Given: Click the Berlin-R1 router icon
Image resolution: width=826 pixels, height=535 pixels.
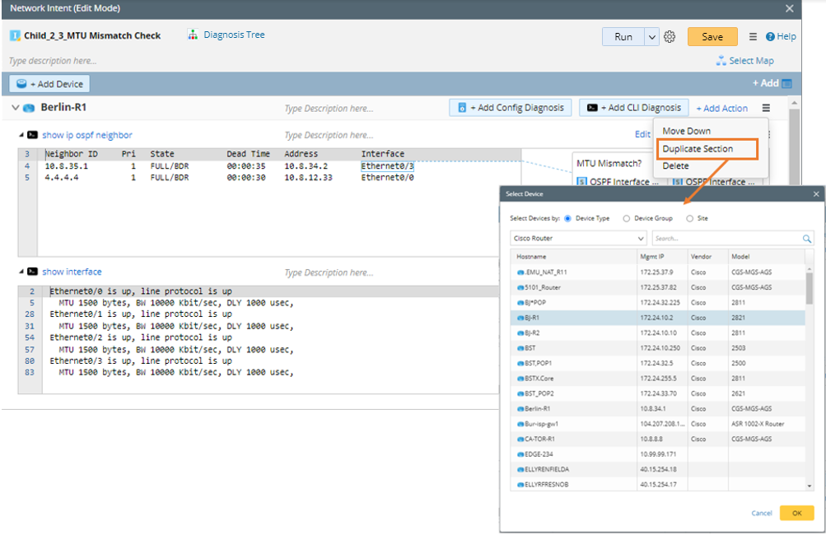Looking at the screenshot, I should (29, 108).
